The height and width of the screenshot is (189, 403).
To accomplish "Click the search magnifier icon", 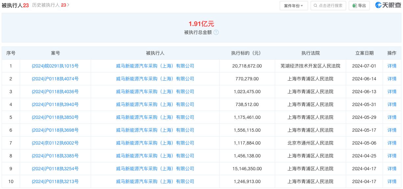I will pos(316,6).
